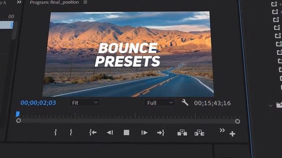This screenshot has width=282, height=158.
Task: Click the first preset bin icon at right
Action: (274, 4)
